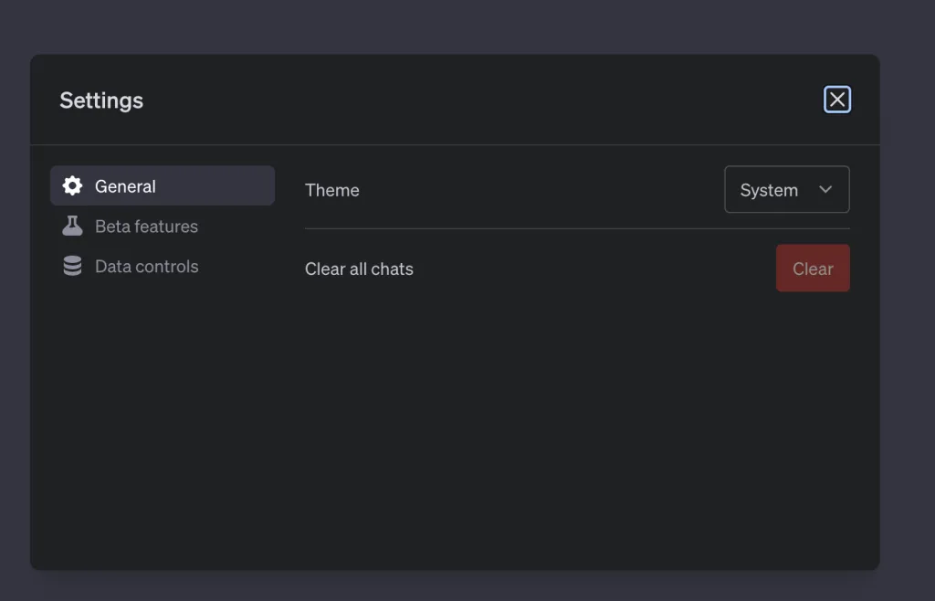The height and width of the screenshot is (601, 935).
Task: Select the flask icon for Beta features
Action: (72, 226)
